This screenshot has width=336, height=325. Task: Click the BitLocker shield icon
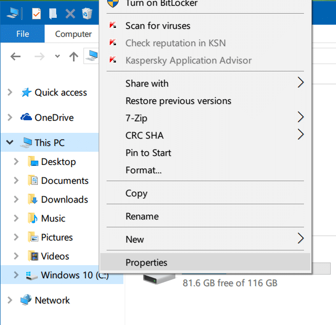click(x=113, y=3)
